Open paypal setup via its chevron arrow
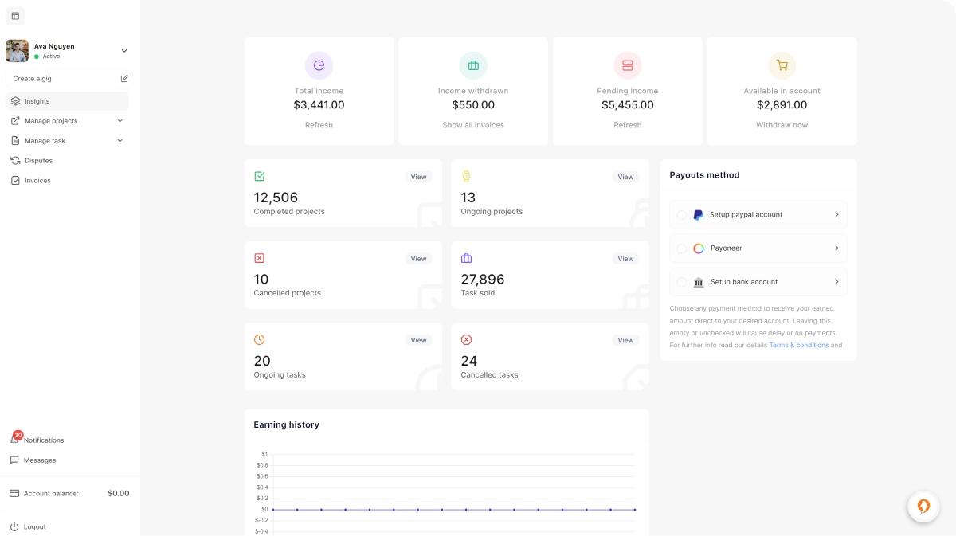 point(836,215)
